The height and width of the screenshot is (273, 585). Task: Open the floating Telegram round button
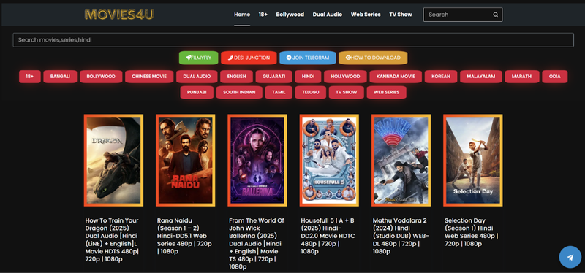(x=570, y=257)
